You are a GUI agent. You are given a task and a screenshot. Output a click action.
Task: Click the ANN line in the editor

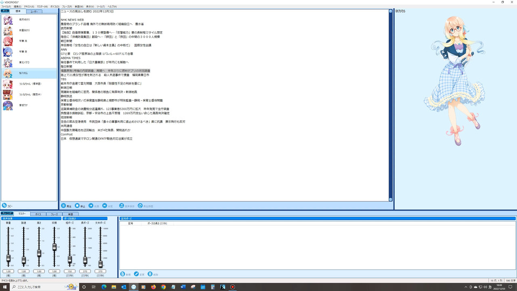[x=64, y=50]
